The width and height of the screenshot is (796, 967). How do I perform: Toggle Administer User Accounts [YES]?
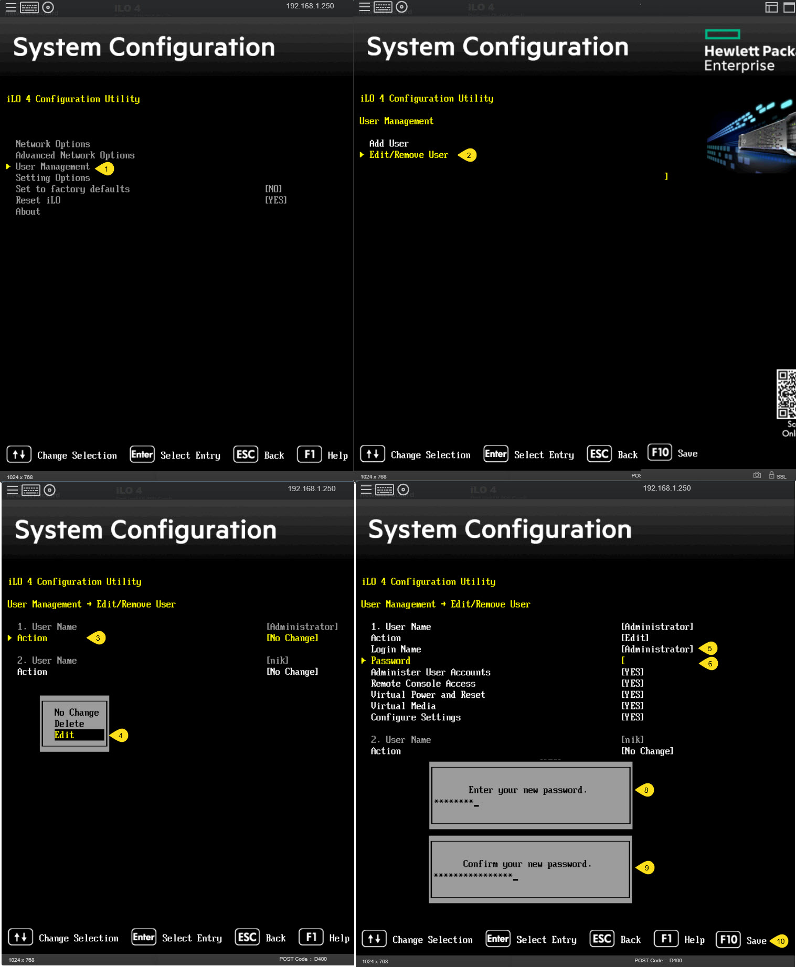click(x=632, y=672)
